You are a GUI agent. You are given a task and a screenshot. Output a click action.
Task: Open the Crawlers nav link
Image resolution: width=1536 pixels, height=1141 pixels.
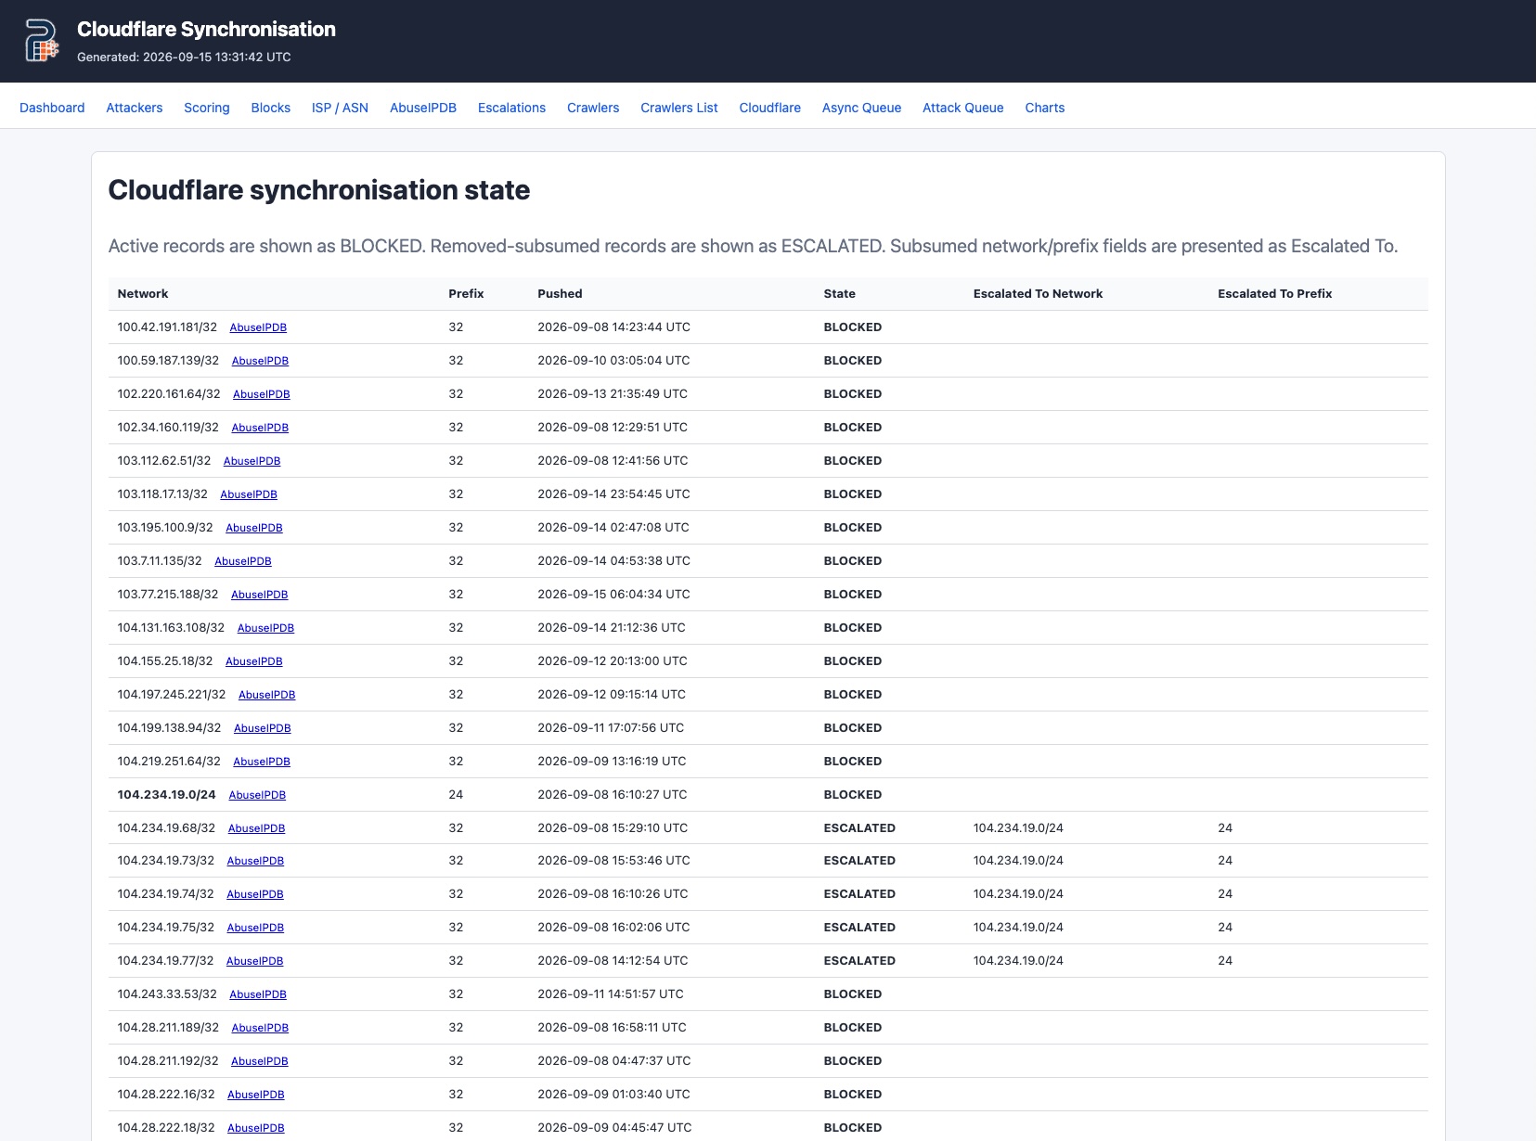tap(593, 108)
